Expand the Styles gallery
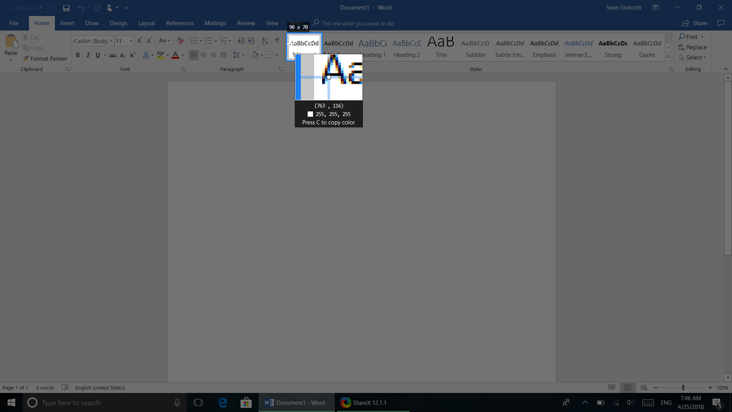 point(668,57)
